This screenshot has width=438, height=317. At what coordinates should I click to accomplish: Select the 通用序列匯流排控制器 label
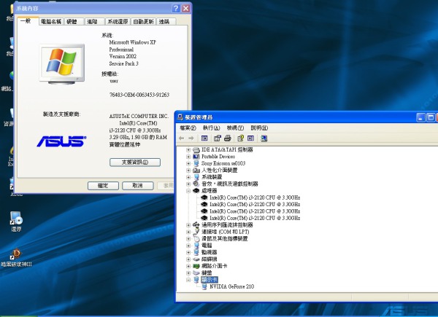coord(227,224)
